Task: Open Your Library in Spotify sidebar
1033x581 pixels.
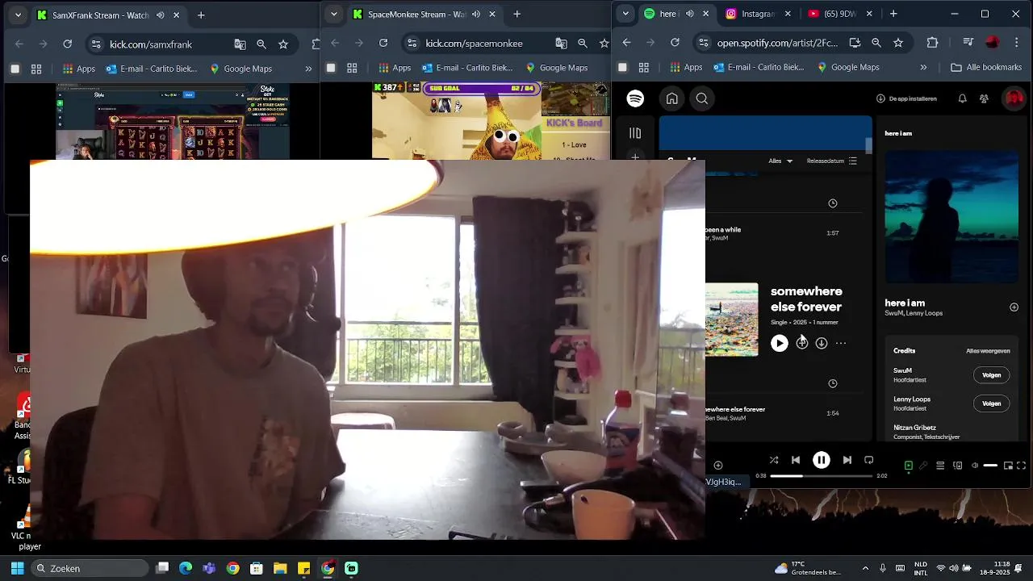Action: click(x=635, y=133)
